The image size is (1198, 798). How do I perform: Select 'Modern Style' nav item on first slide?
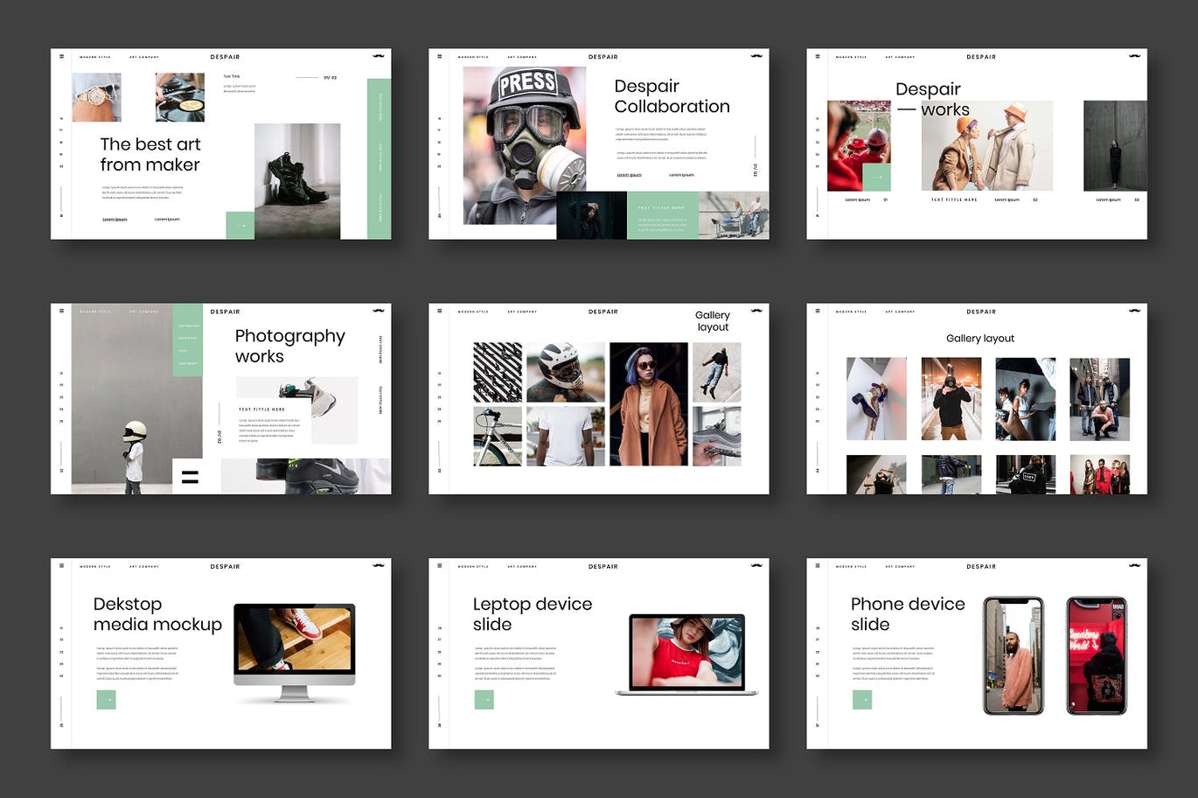click(95, 57)
